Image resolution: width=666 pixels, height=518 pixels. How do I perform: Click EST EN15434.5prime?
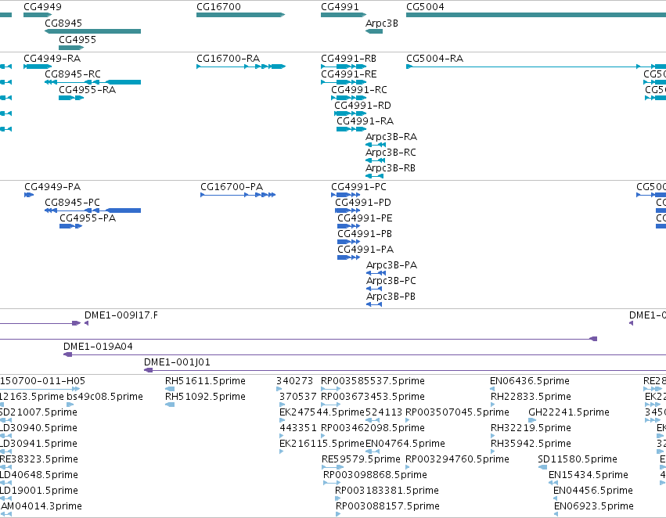[589, 475]
